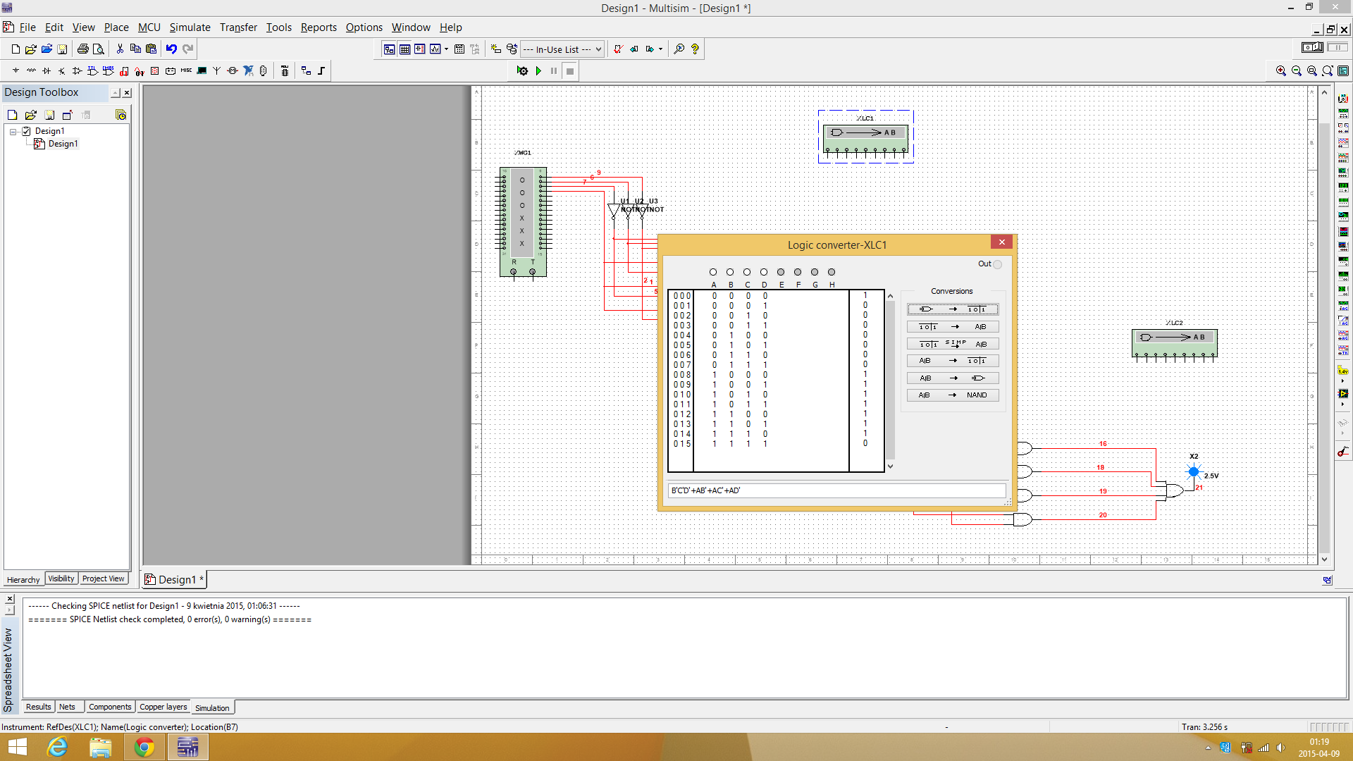Convert truth table to simplified expression
The image size is (1353, 761).
pyautogui.click(x=952, y=344)
